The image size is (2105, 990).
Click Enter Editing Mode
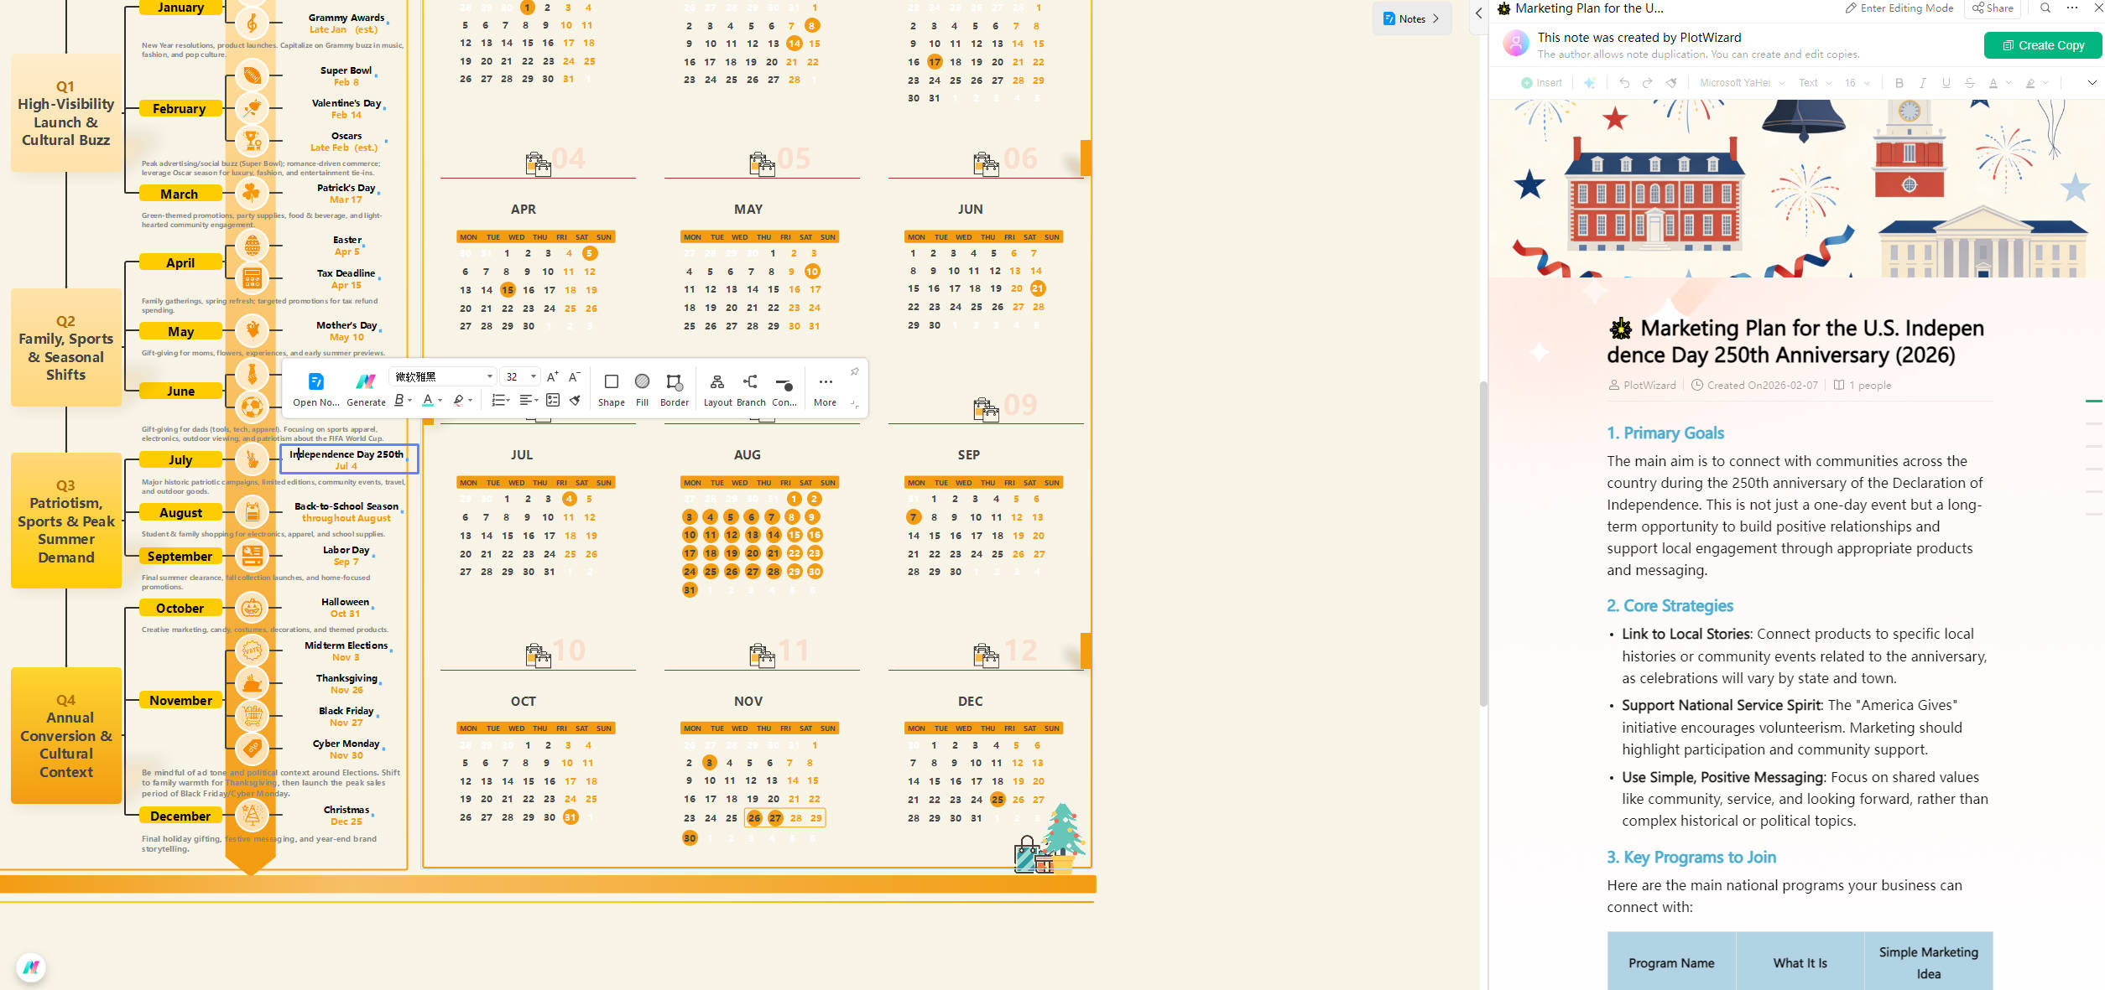tap(1899, 8)
